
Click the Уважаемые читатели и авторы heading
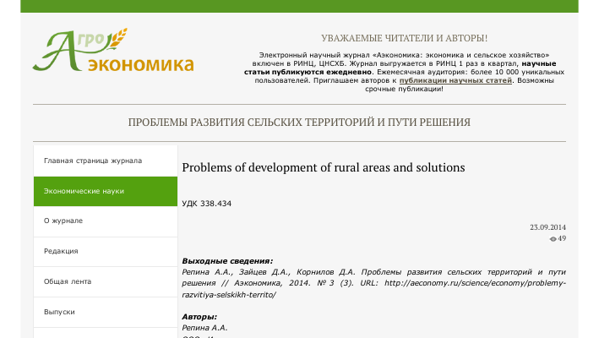tap(404, 38)
